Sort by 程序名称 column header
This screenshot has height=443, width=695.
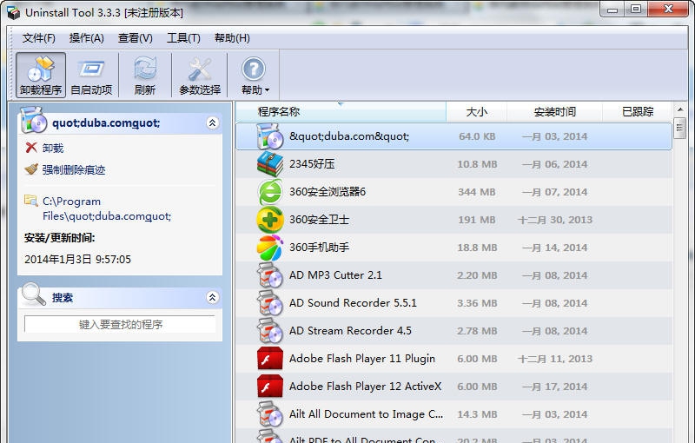coord(341,112)
